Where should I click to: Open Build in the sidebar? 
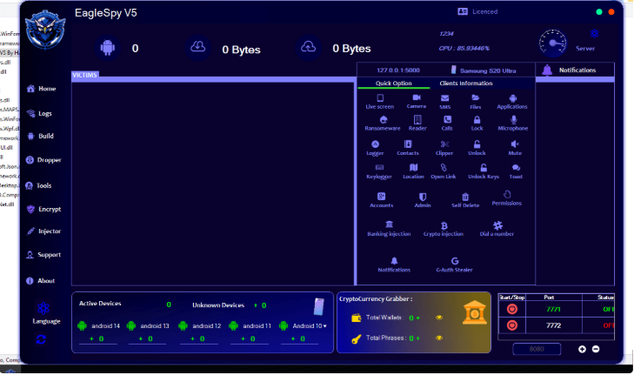40,137
